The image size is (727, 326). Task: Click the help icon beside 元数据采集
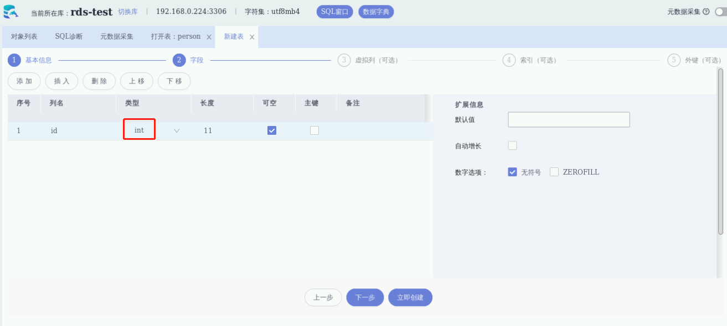pos(706,12)
